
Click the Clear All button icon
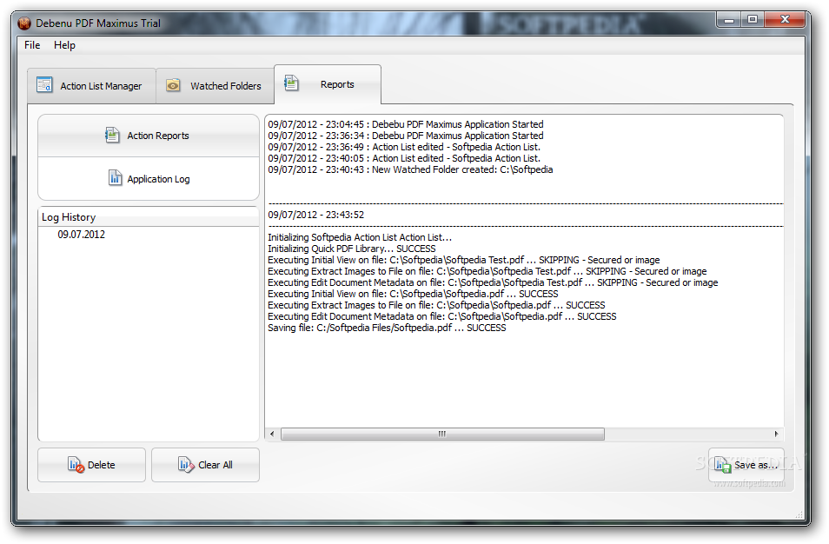(x=186, y=465)
